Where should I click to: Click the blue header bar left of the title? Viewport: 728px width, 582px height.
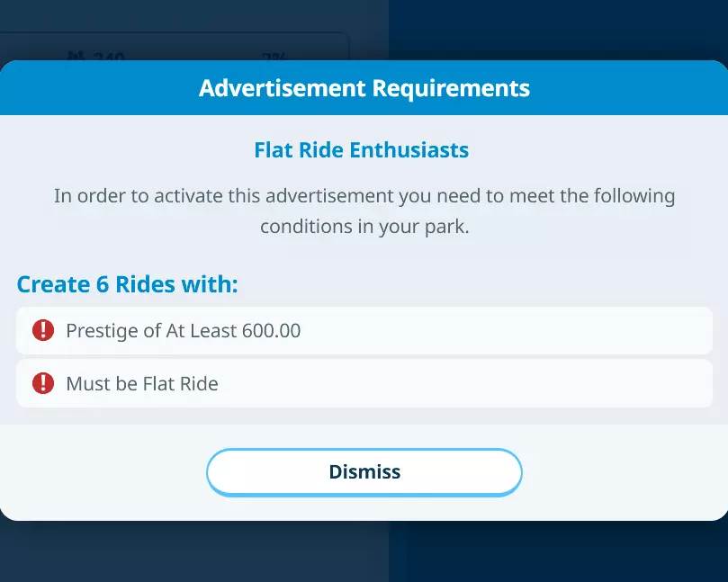99,88
